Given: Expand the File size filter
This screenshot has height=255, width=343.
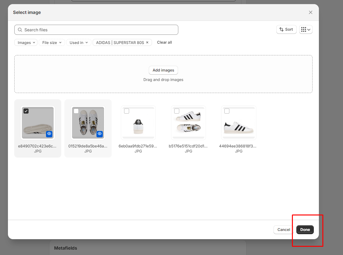Looking at the screenshot, I should (x=52, y=42).
